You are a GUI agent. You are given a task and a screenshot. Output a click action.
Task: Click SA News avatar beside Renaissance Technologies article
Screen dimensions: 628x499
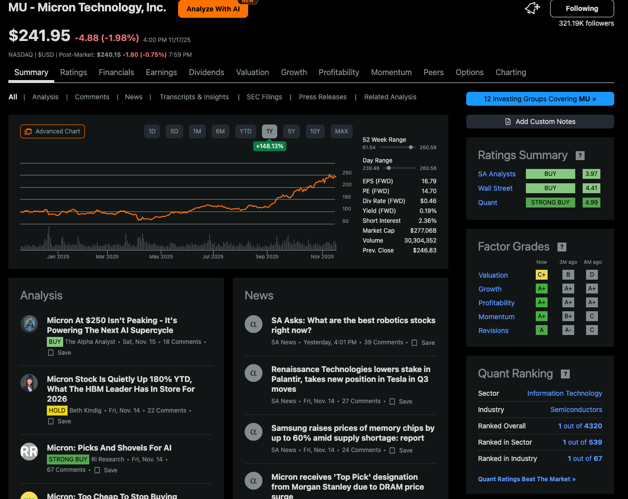[254, 373]
